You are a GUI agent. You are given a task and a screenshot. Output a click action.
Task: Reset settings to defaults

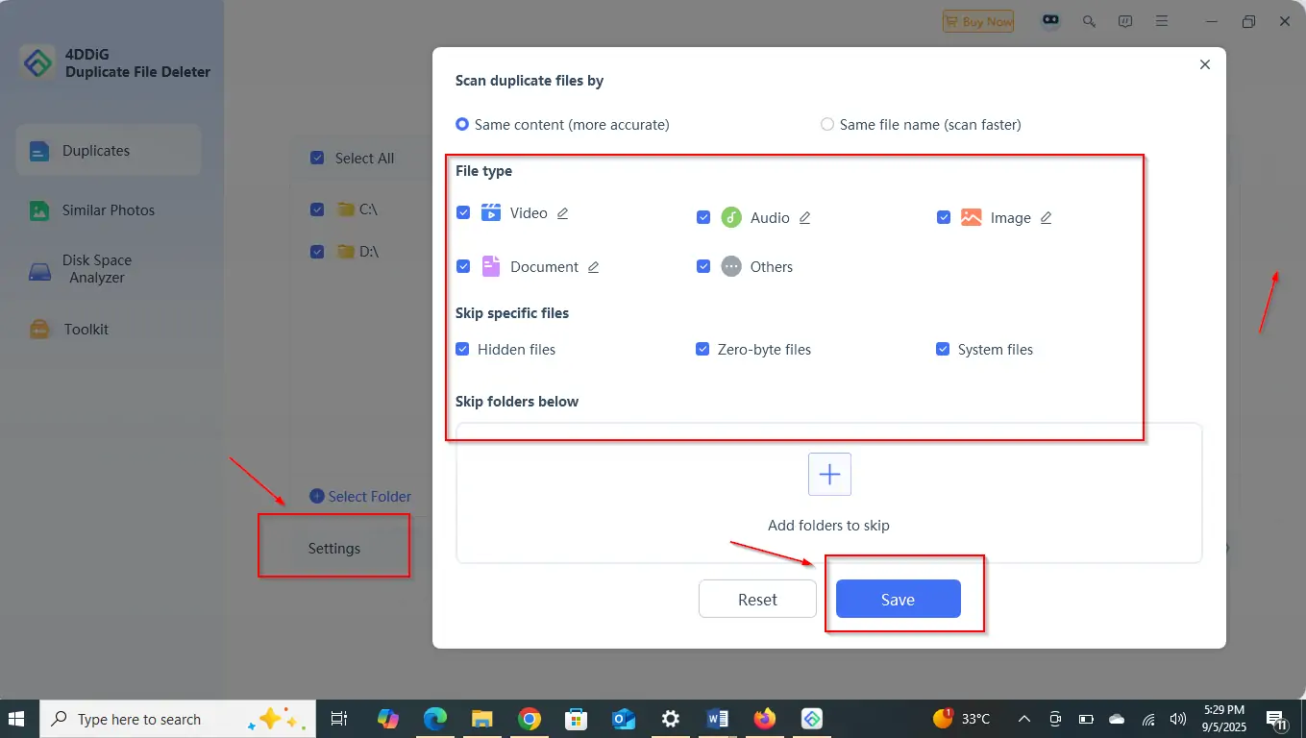[757, 600]
